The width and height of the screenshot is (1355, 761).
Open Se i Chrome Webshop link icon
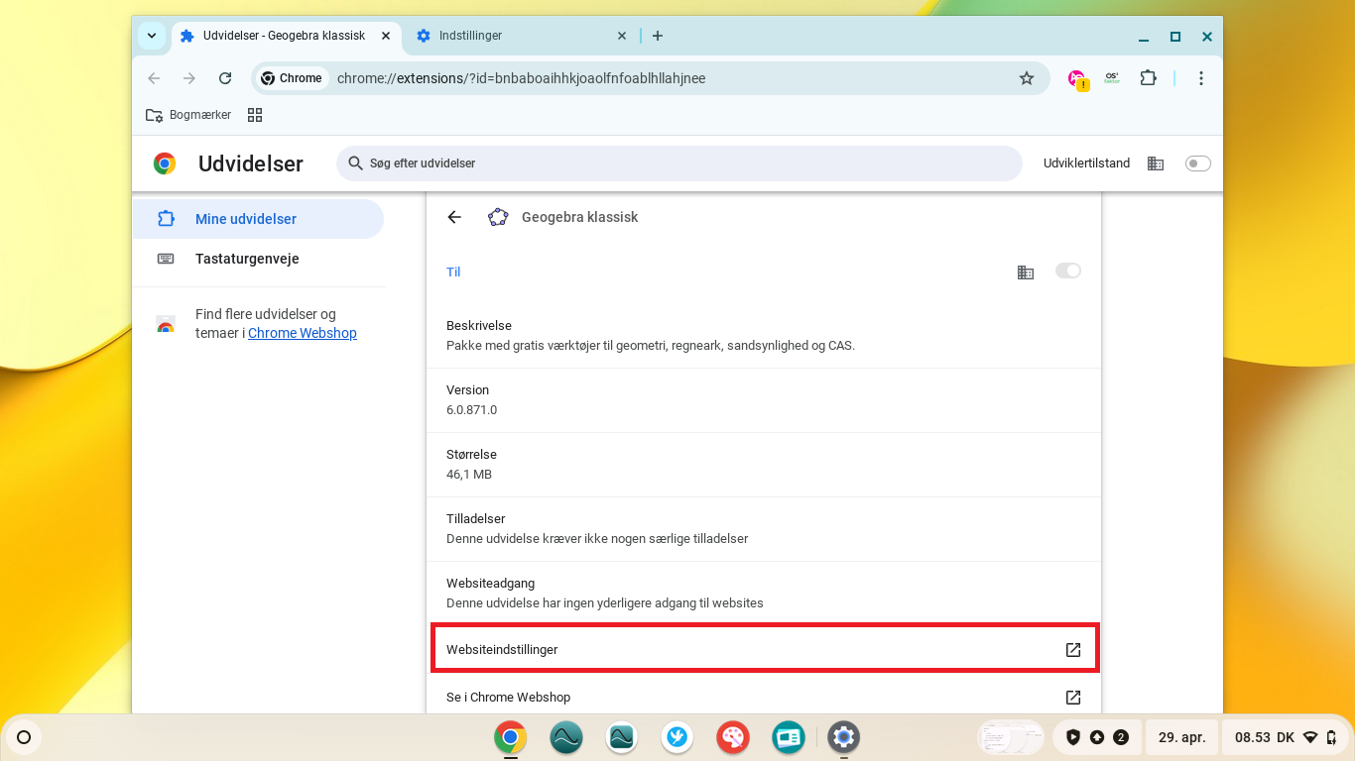(x=1072, y=698)
